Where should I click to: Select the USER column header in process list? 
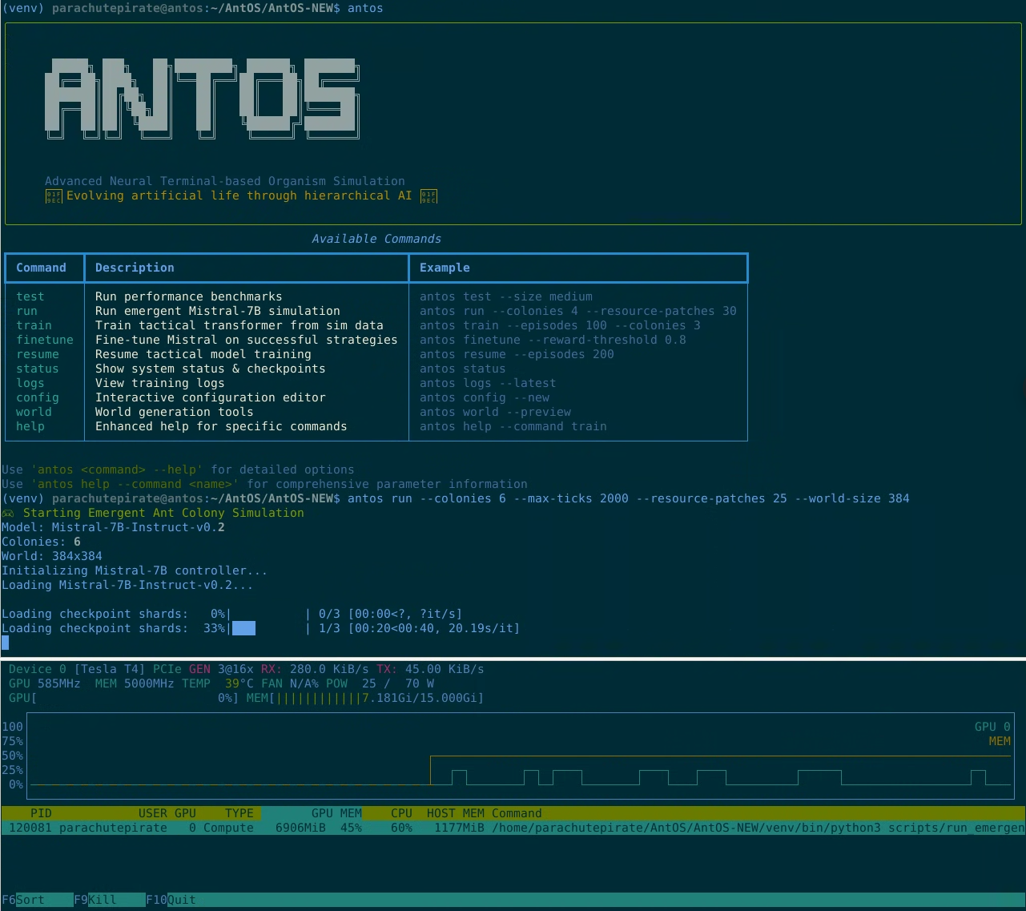[153, 813]
